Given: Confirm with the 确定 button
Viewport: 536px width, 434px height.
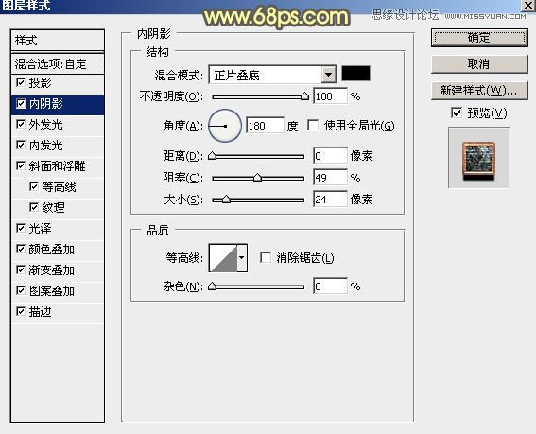Looking at the screenshot, I should pyautogui.click(x=479, y=38).
